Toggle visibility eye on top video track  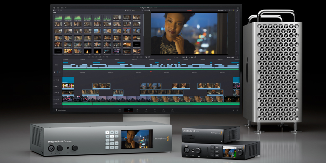[x=56, y=80]
